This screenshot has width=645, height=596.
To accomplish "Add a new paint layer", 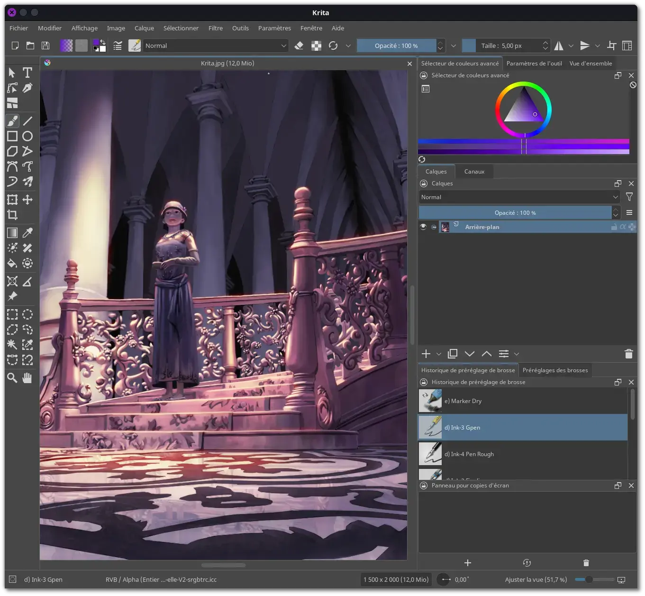I will (426, 354).
